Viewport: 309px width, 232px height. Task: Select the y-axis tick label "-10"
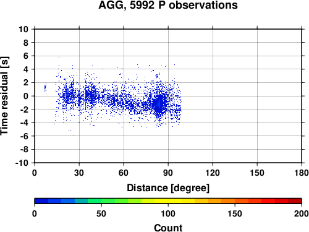click(22, 163)
